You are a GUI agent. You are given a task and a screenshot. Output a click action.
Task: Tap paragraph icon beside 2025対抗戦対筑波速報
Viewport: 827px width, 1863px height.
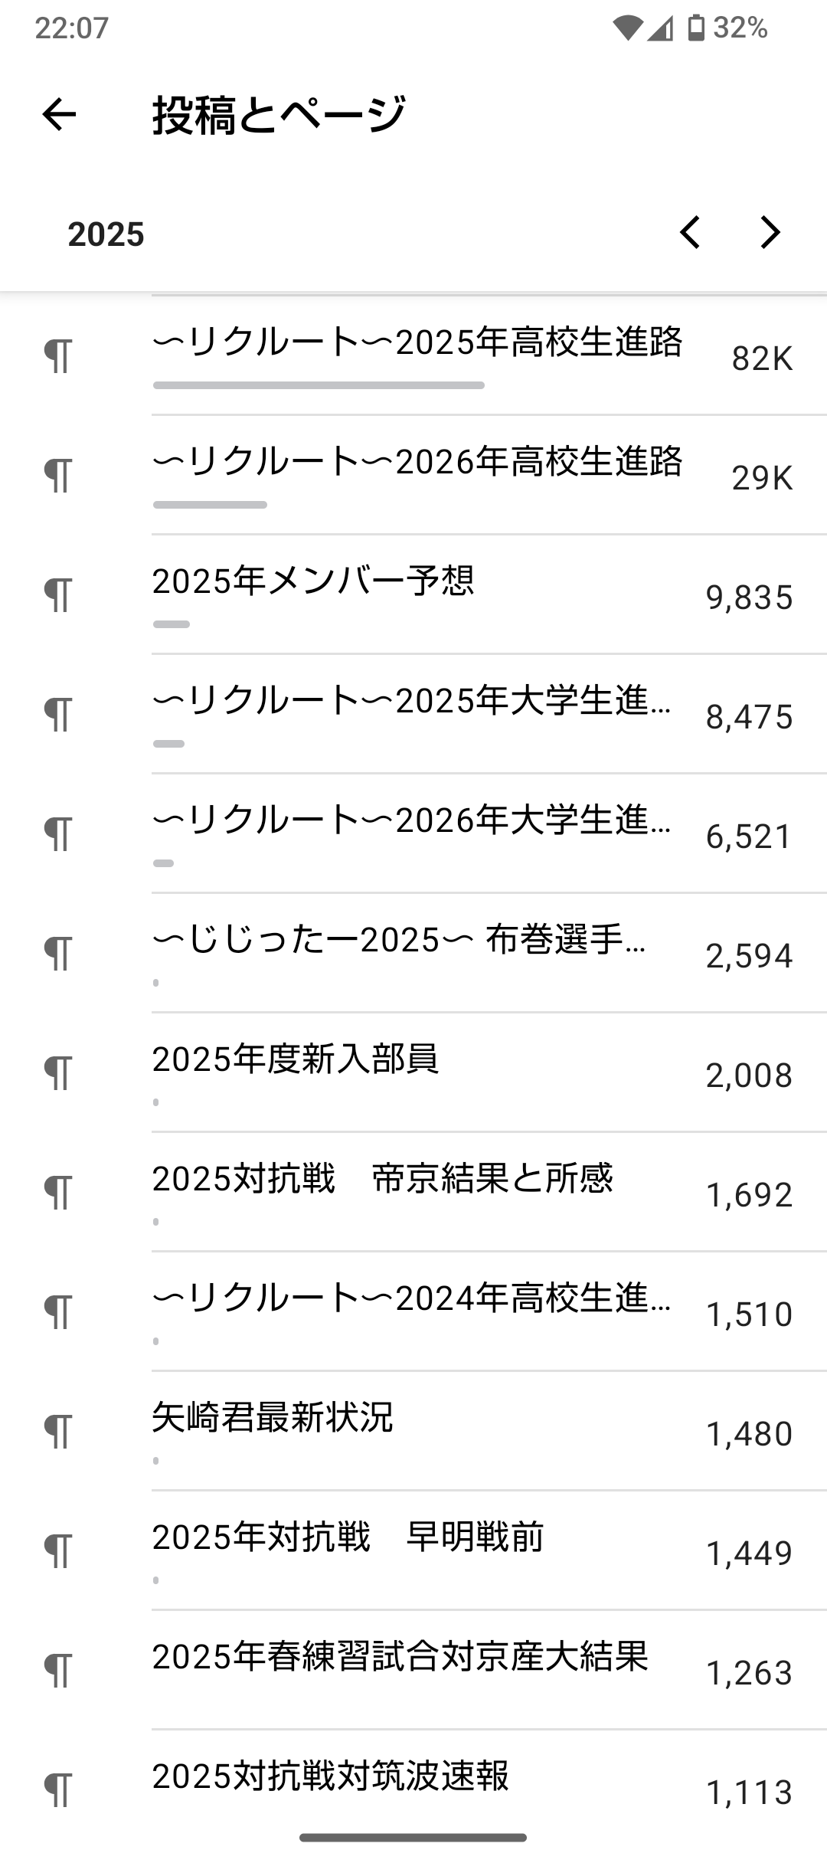tap(58, 1790)
